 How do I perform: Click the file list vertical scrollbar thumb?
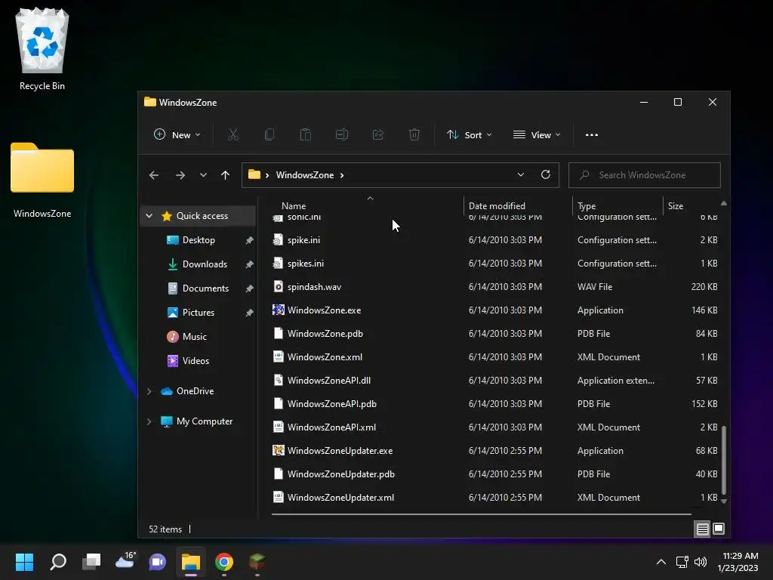click(x=724, y=460)
